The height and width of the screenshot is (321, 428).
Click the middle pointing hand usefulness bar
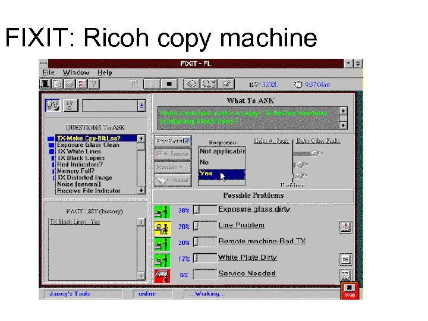(301, 165)
